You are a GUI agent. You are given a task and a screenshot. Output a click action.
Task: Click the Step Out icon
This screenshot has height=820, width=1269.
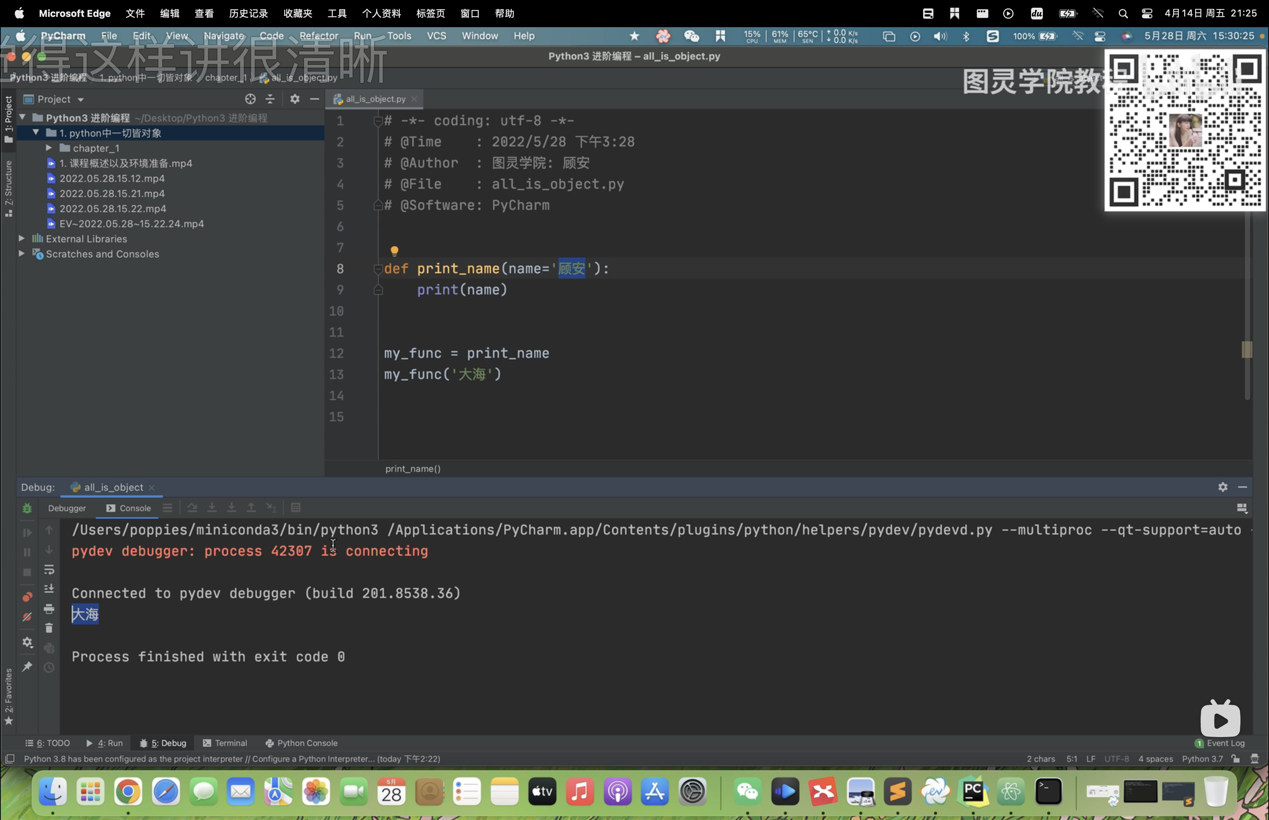point(251,508)
